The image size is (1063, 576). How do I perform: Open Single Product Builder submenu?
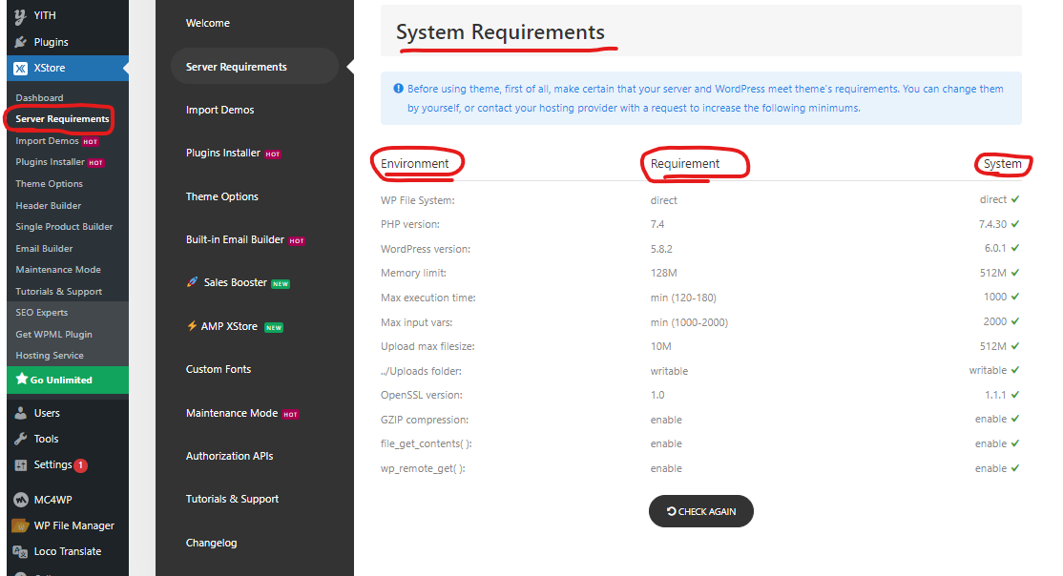(x=64, y=226)
